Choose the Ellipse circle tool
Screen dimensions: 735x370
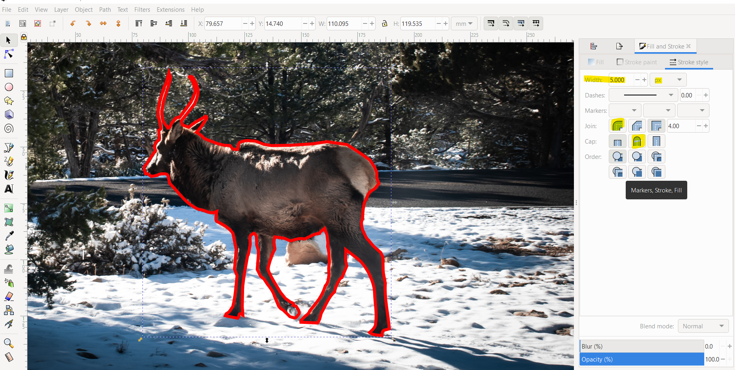(x=8, y=87)
